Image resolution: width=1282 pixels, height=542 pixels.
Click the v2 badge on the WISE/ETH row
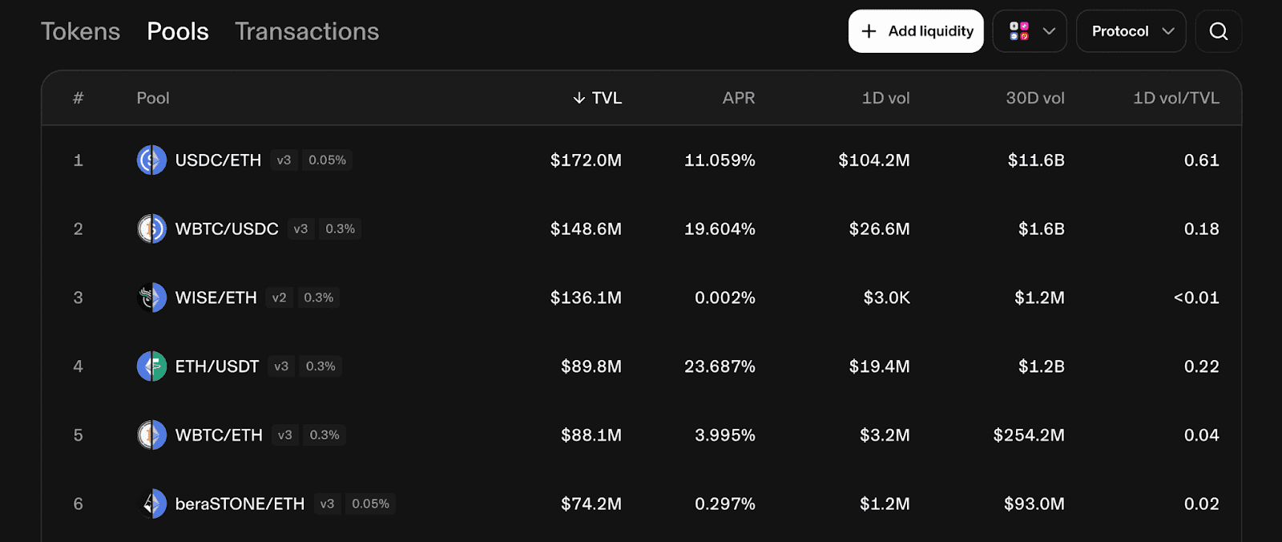click(279, 297)
